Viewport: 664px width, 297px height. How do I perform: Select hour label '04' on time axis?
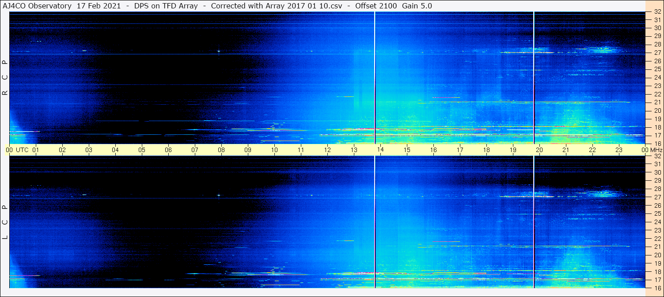(115, 150)
